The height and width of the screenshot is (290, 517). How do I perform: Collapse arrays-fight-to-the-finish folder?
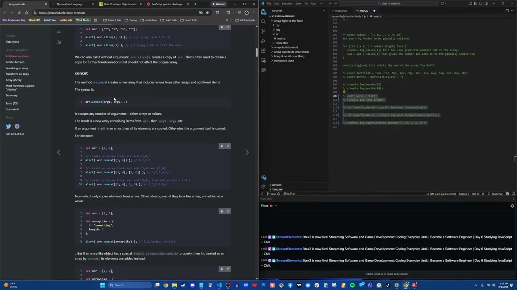(x=288, y=21)
